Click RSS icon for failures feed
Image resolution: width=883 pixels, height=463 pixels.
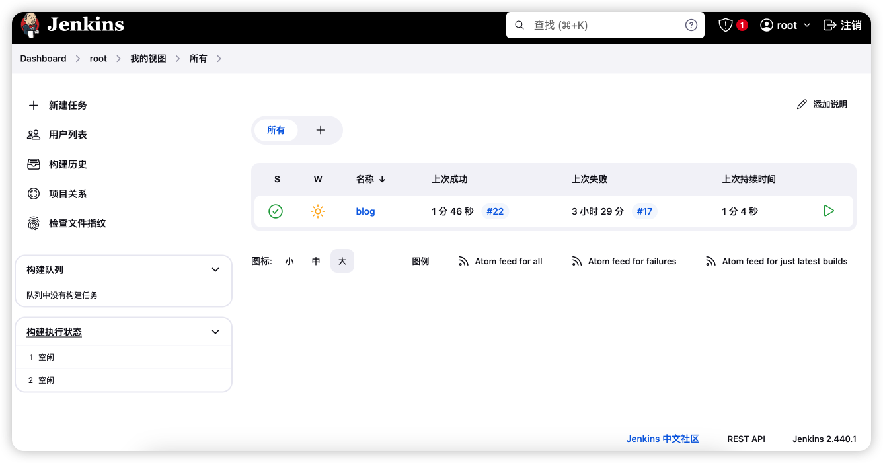click(x=577, y=262)
